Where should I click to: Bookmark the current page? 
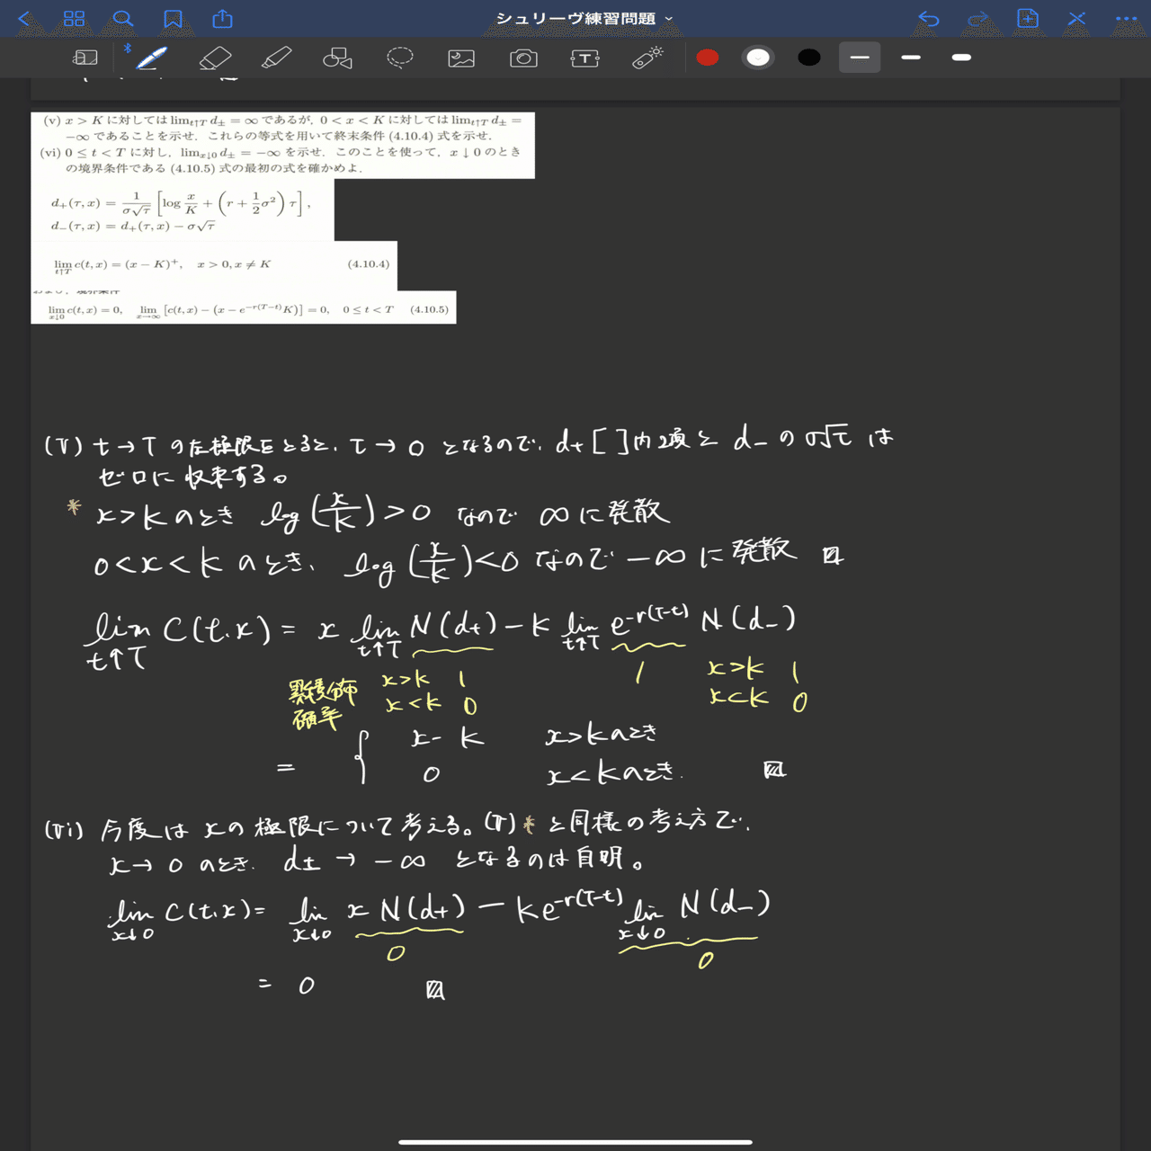click(173, 18)
